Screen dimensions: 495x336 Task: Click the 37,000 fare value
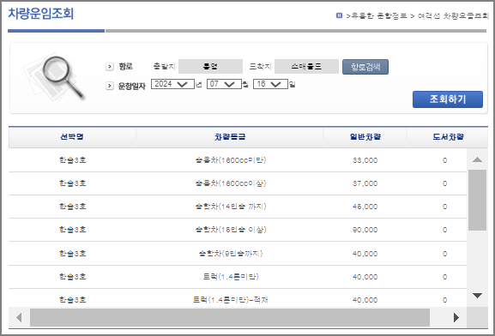pyautogui.click(x=365, y=183)
